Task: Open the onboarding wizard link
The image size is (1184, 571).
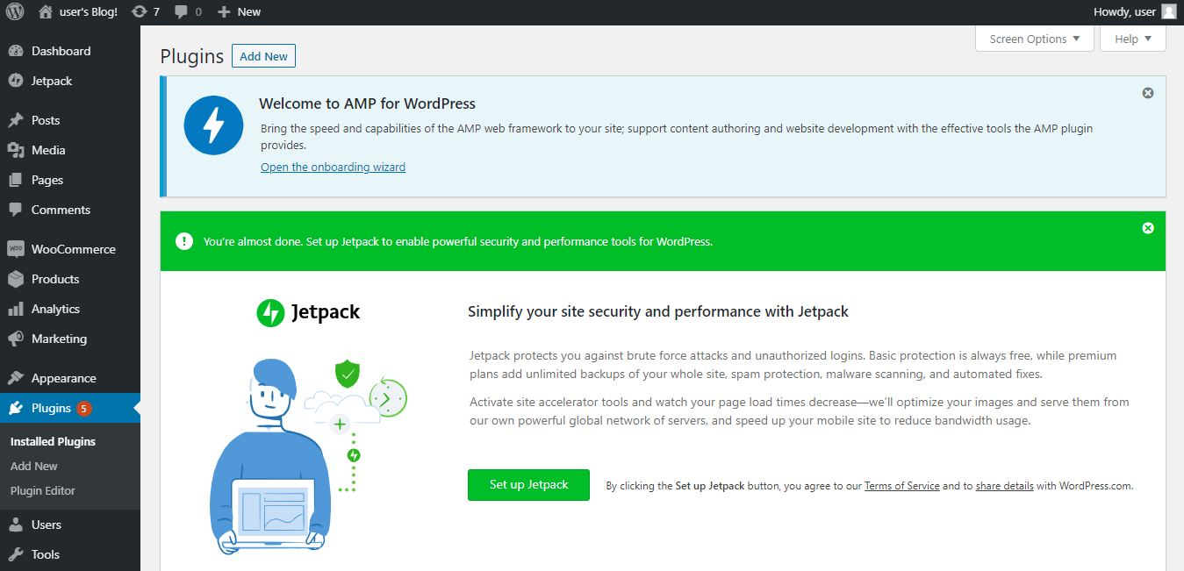Action: tap(333, 167)
